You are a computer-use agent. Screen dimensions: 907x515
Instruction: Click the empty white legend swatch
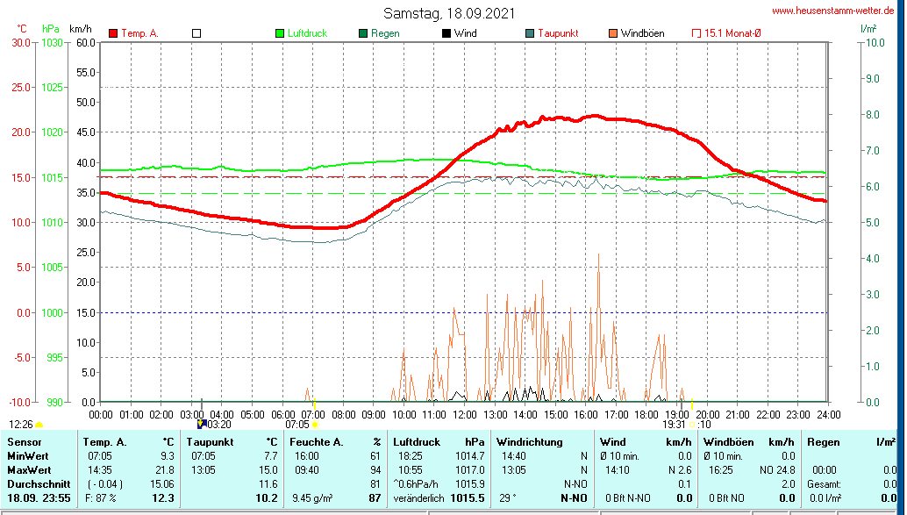pos(196,33)
